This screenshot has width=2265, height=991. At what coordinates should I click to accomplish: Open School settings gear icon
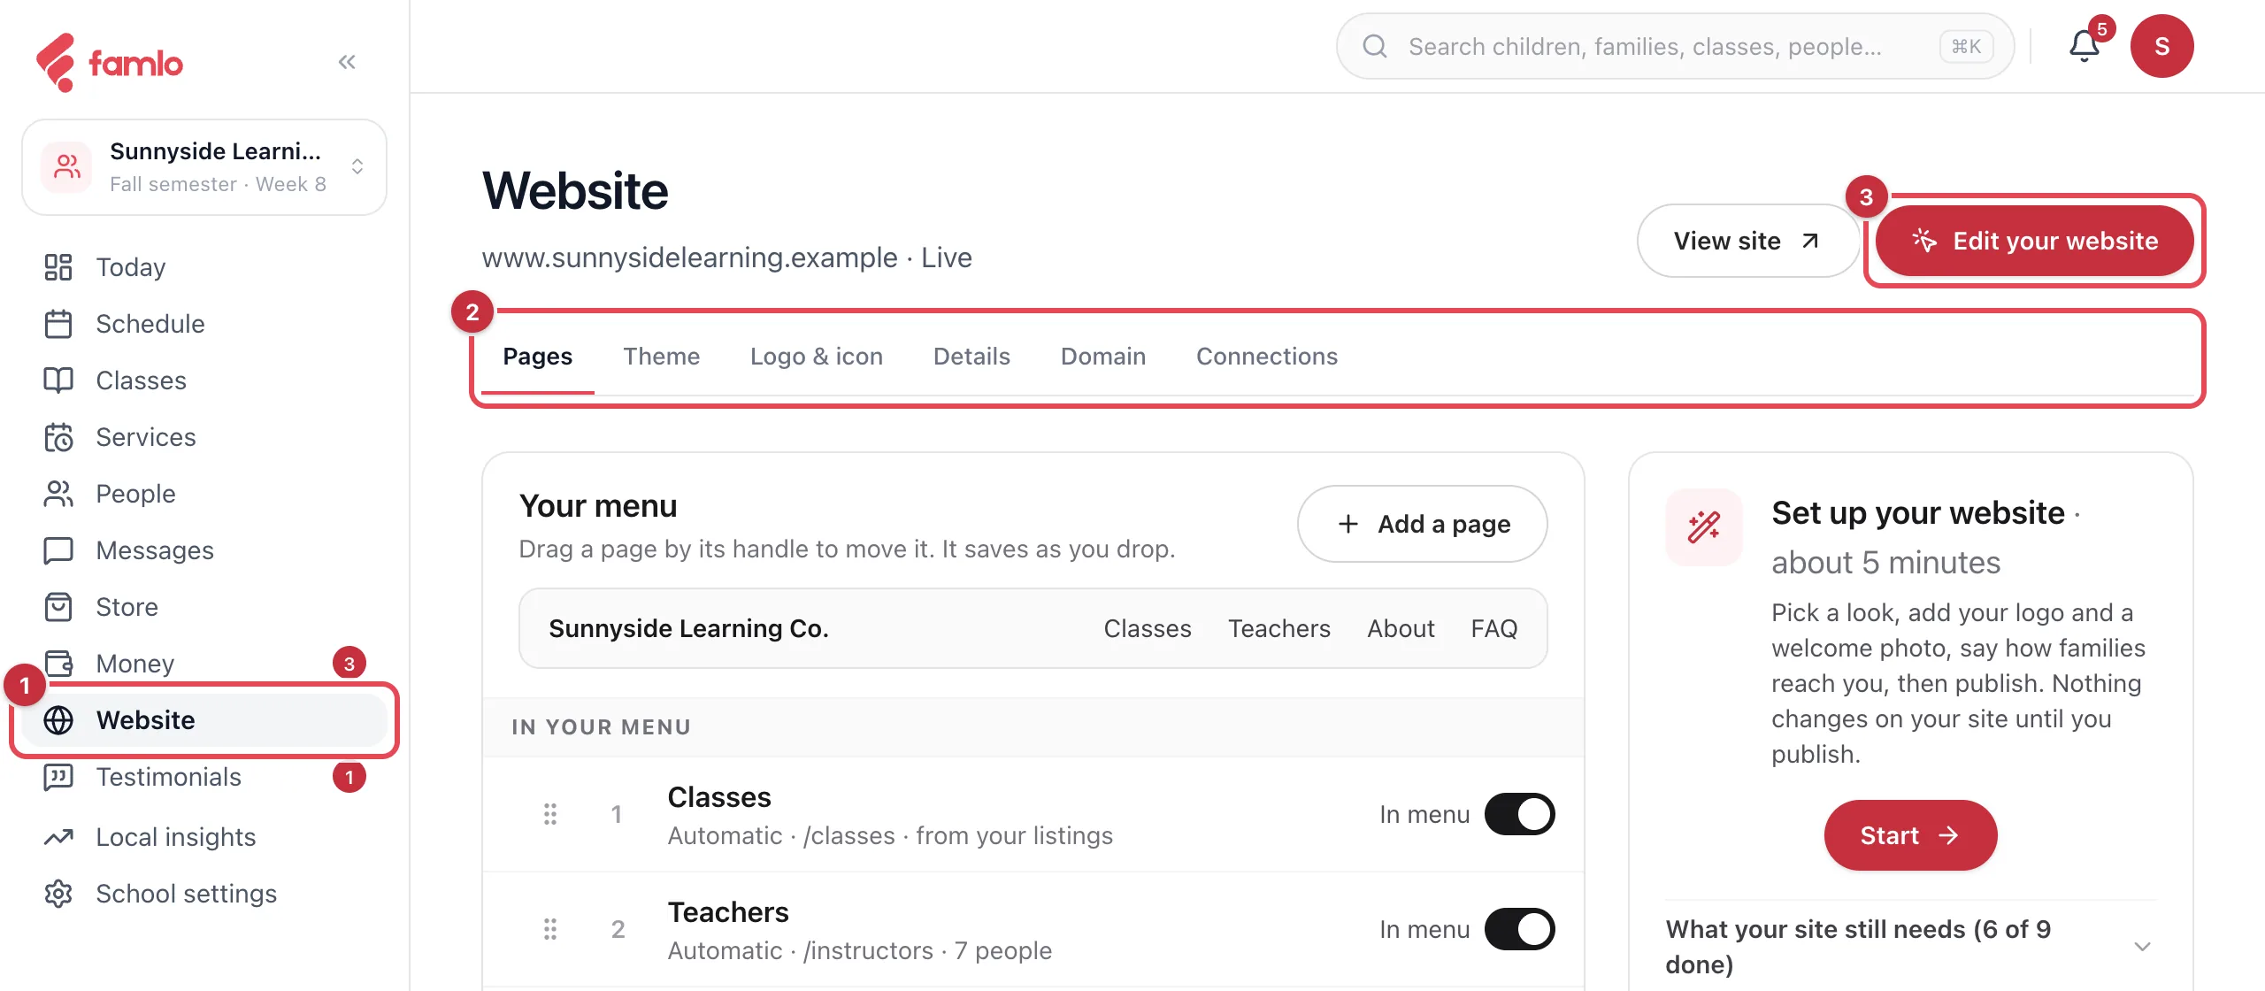click(x=58, y=894)
